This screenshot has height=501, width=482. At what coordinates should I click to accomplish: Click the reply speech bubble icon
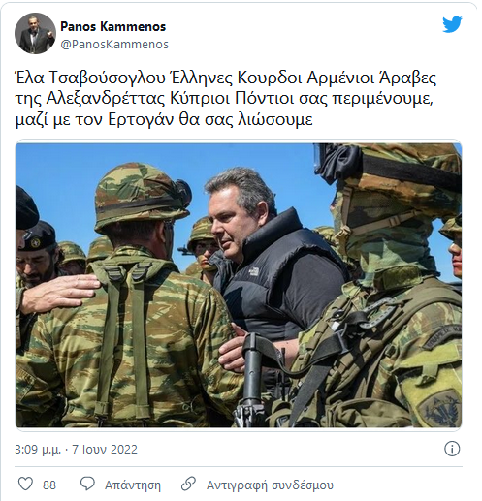[x=87, y=484]
